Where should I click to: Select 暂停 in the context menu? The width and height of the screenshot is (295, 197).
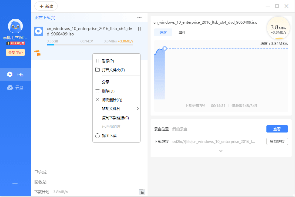coord(107,61)
